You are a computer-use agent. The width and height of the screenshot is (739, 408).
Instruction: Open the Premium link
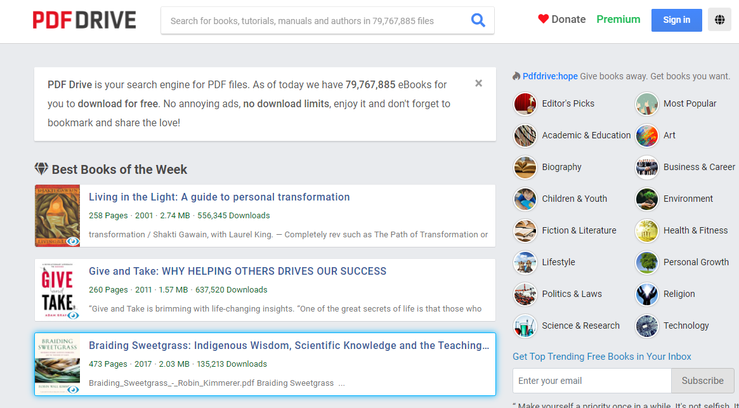618,19
